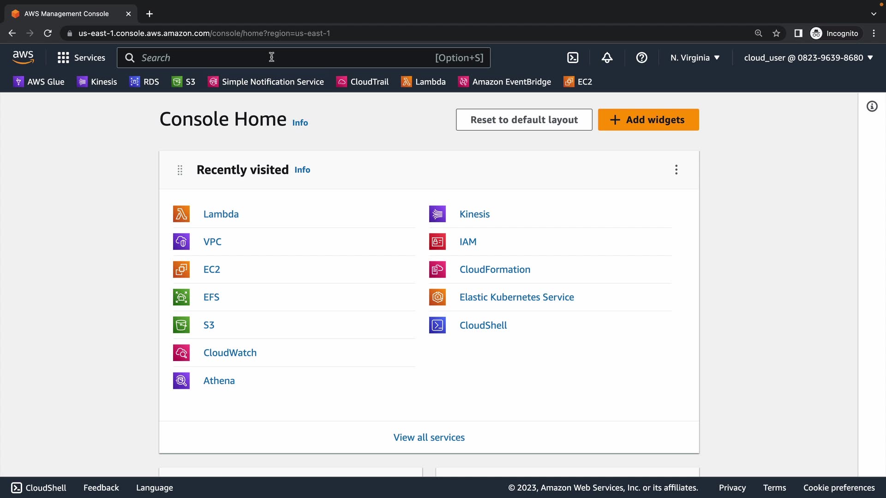Expand the cloud_user account dropdown
Viewport: 886px width, 498px height.
click(808, 58)
